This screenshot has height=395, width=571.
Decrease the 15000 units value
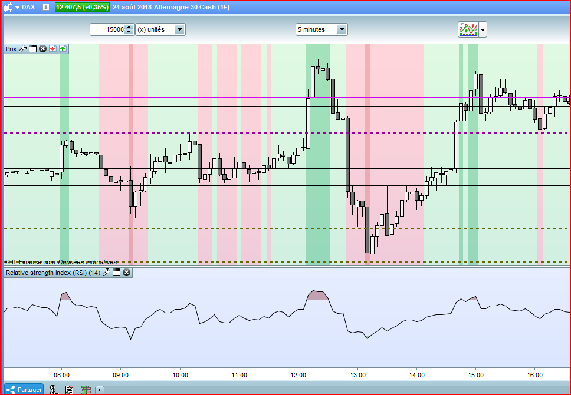(x=129, y=32)
